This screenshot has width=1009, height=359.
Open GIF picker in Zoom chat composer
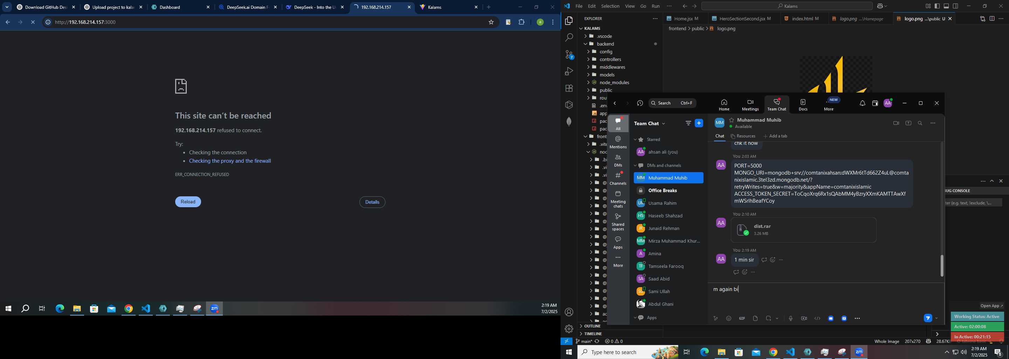pos(742,319)
